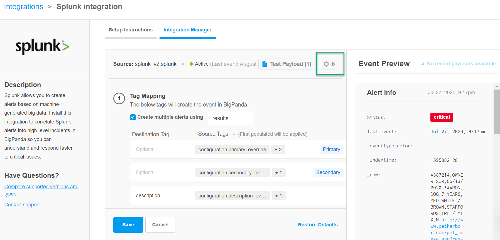Open the Contact support link
Image resolution: width=500 pixels, height=240 pixels.
click(22, 205)
